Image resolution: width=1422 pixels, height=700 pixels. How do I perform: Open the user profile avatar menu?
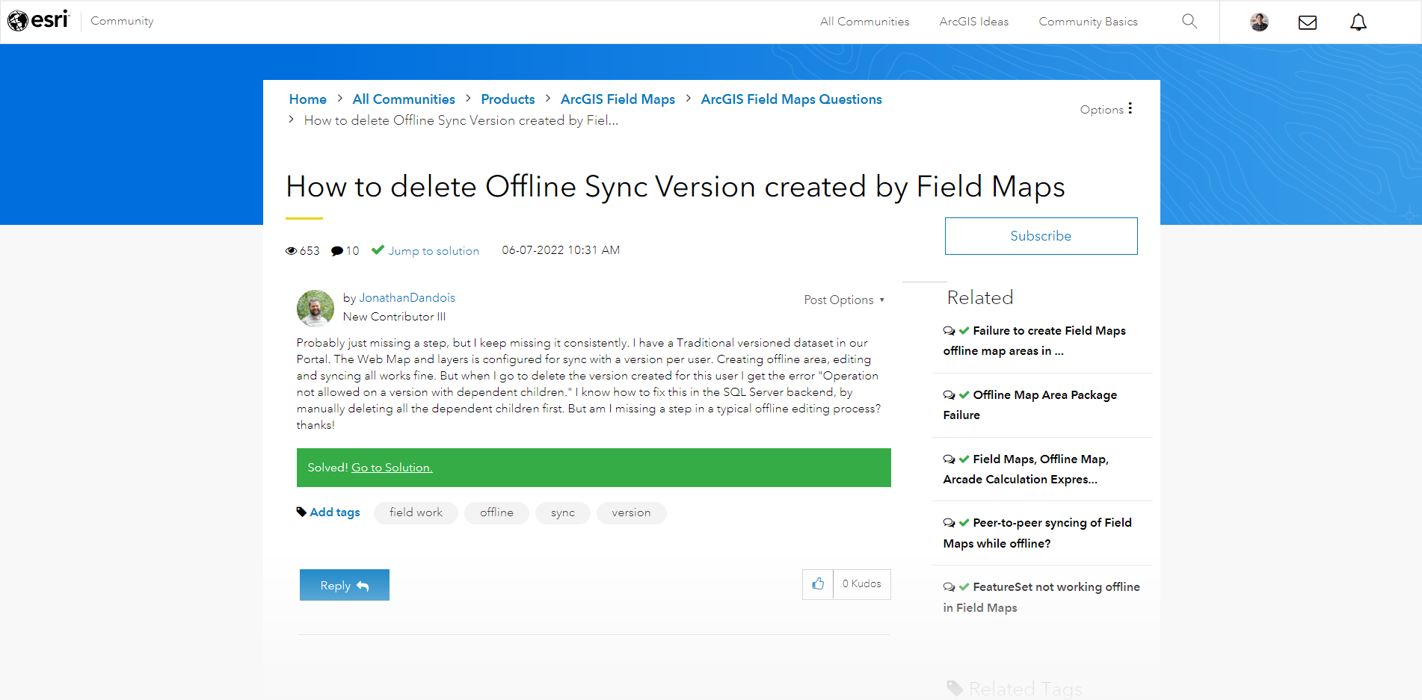[x=1259, y=22]
